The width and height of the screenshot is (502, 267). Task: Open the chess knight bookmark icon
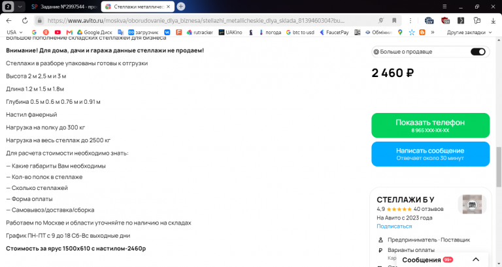pyautogui.click(x=251, y=32)
